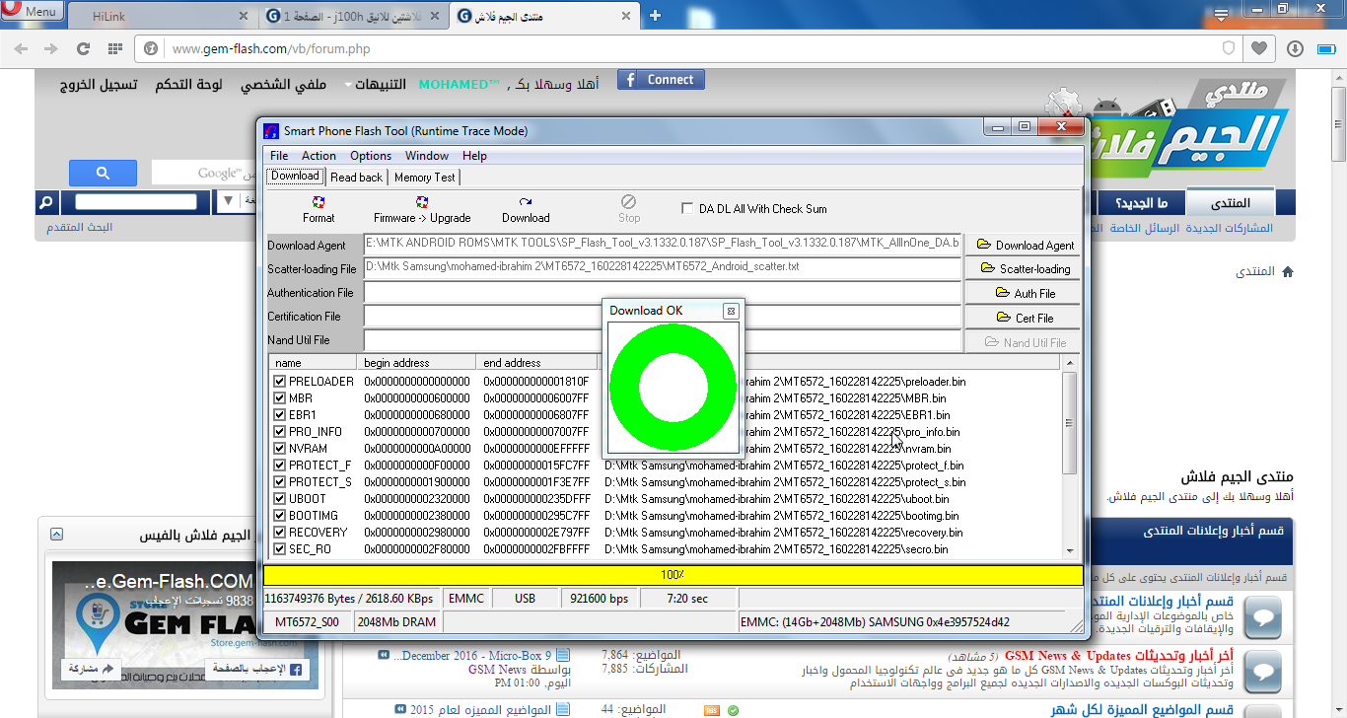Click the Format icon in Flash Tool
The width and height of the screenshot is (1347, 718).
(x=319, y=201)
